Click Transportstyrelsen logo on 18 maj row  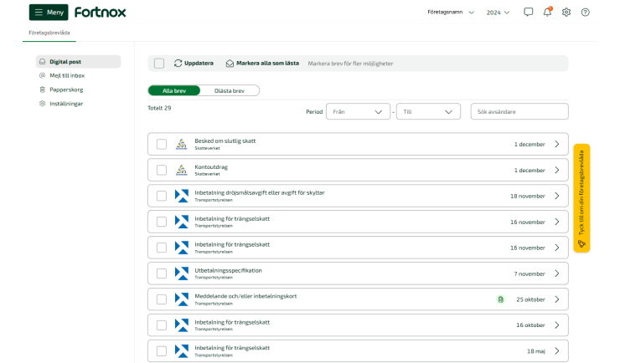coord(182,350)
